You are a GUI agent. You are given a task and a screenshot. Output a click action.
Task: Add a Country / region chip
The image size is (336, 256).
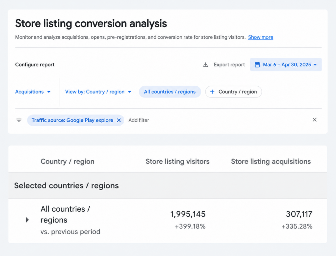233,92
